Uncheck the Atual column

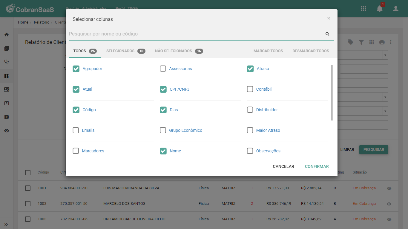coord(76,89)
